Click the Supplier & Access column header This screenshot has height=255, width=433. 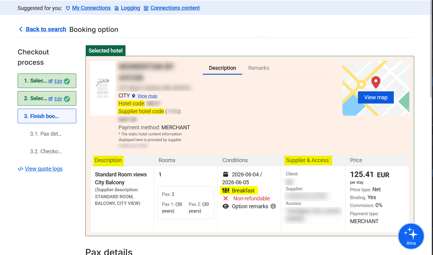click(308, 160)
